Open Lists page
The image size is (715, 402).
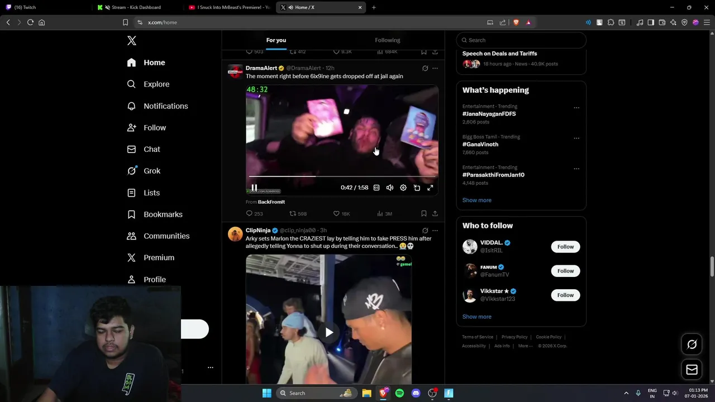(x=144, y=193)
